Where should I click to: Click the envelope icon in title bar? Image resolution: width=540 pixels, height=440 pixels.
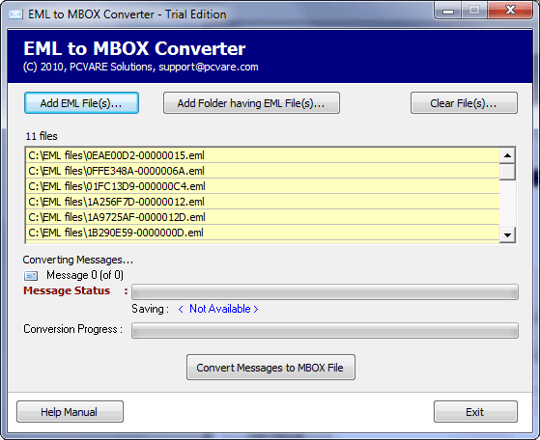(x=15, y=14)
